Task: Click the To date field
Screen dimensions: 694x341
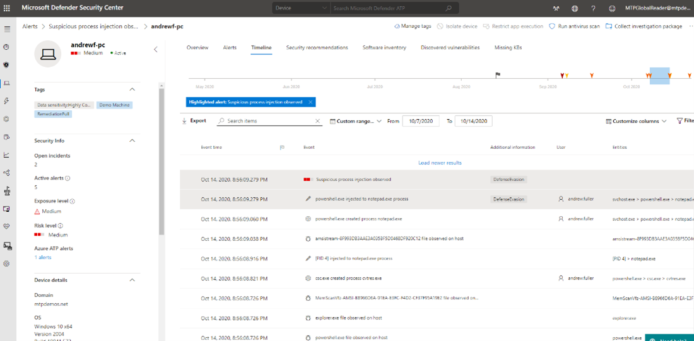Action: (474, 121)
